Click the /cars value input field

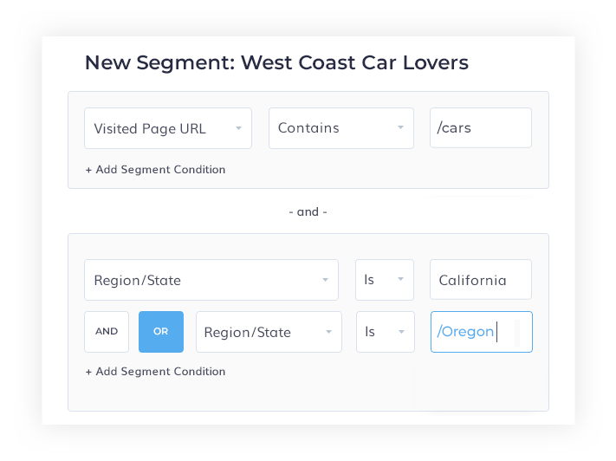480,128
